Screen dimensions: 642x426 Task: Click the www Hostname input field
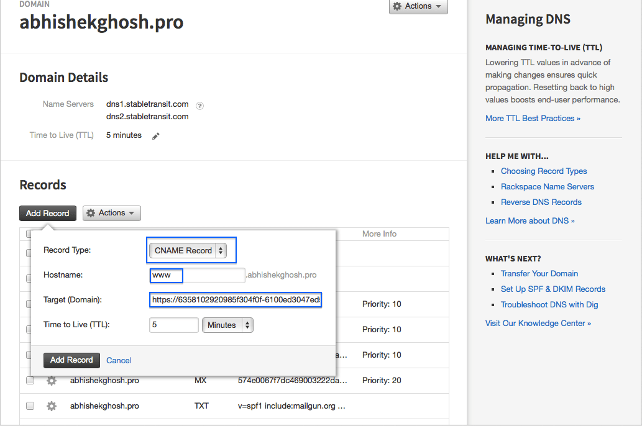(x=166, y=275)
